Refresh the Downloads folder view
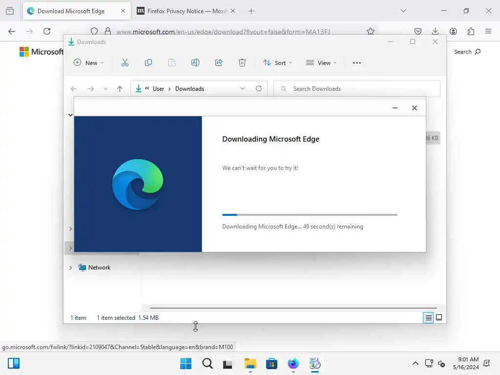Image resolution: width=500 pixels, height=375 pixels. (x=259, y=88)
